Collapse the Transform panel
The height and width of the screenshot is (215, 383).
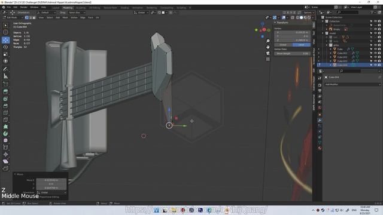click(275, 23)
